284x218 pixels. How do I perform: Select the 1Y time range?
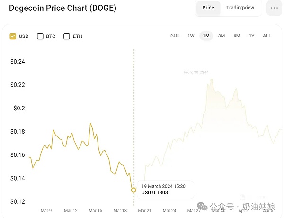pyautogui.click(x=252, y=36)
